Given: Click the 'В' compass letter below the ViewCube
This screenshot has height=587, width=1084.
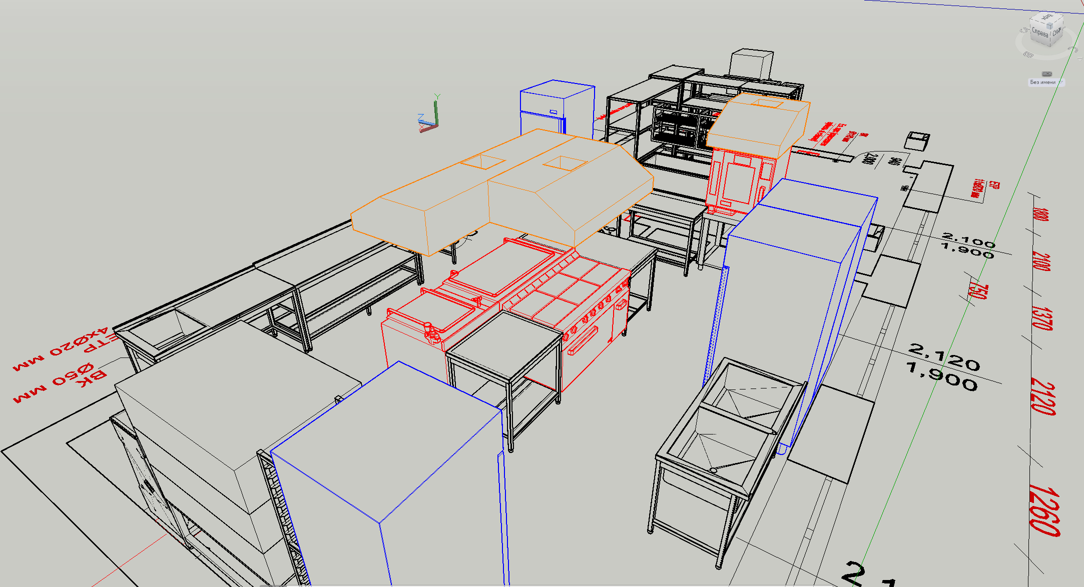Looking at the screenshot, I should pos(1028,54).
